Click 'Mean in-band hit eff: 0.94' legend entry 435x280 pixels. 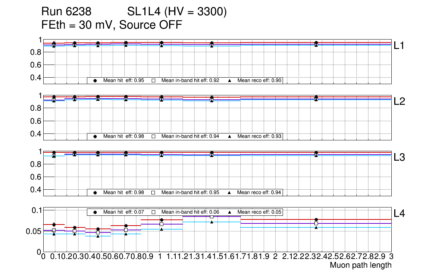click(190, 136)
